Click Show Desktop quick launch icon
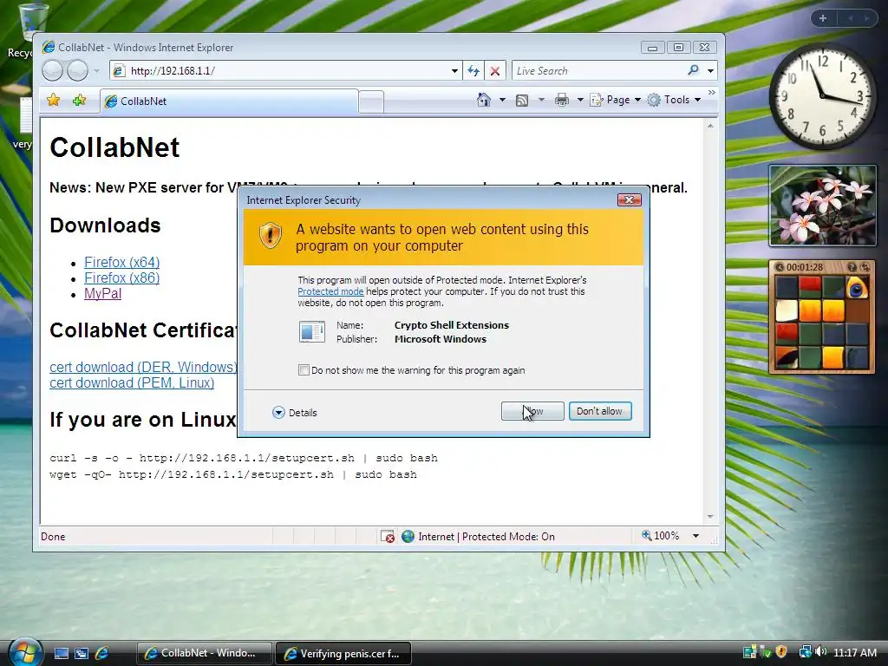Viewport: 888px width, 666px height. pyautogui.click(x=62, y=653)
